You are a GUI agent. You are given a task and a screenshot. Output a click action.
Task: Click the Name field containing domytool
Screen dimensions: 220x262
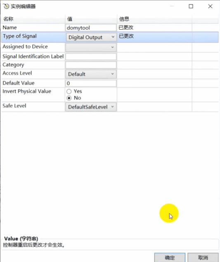91,28
